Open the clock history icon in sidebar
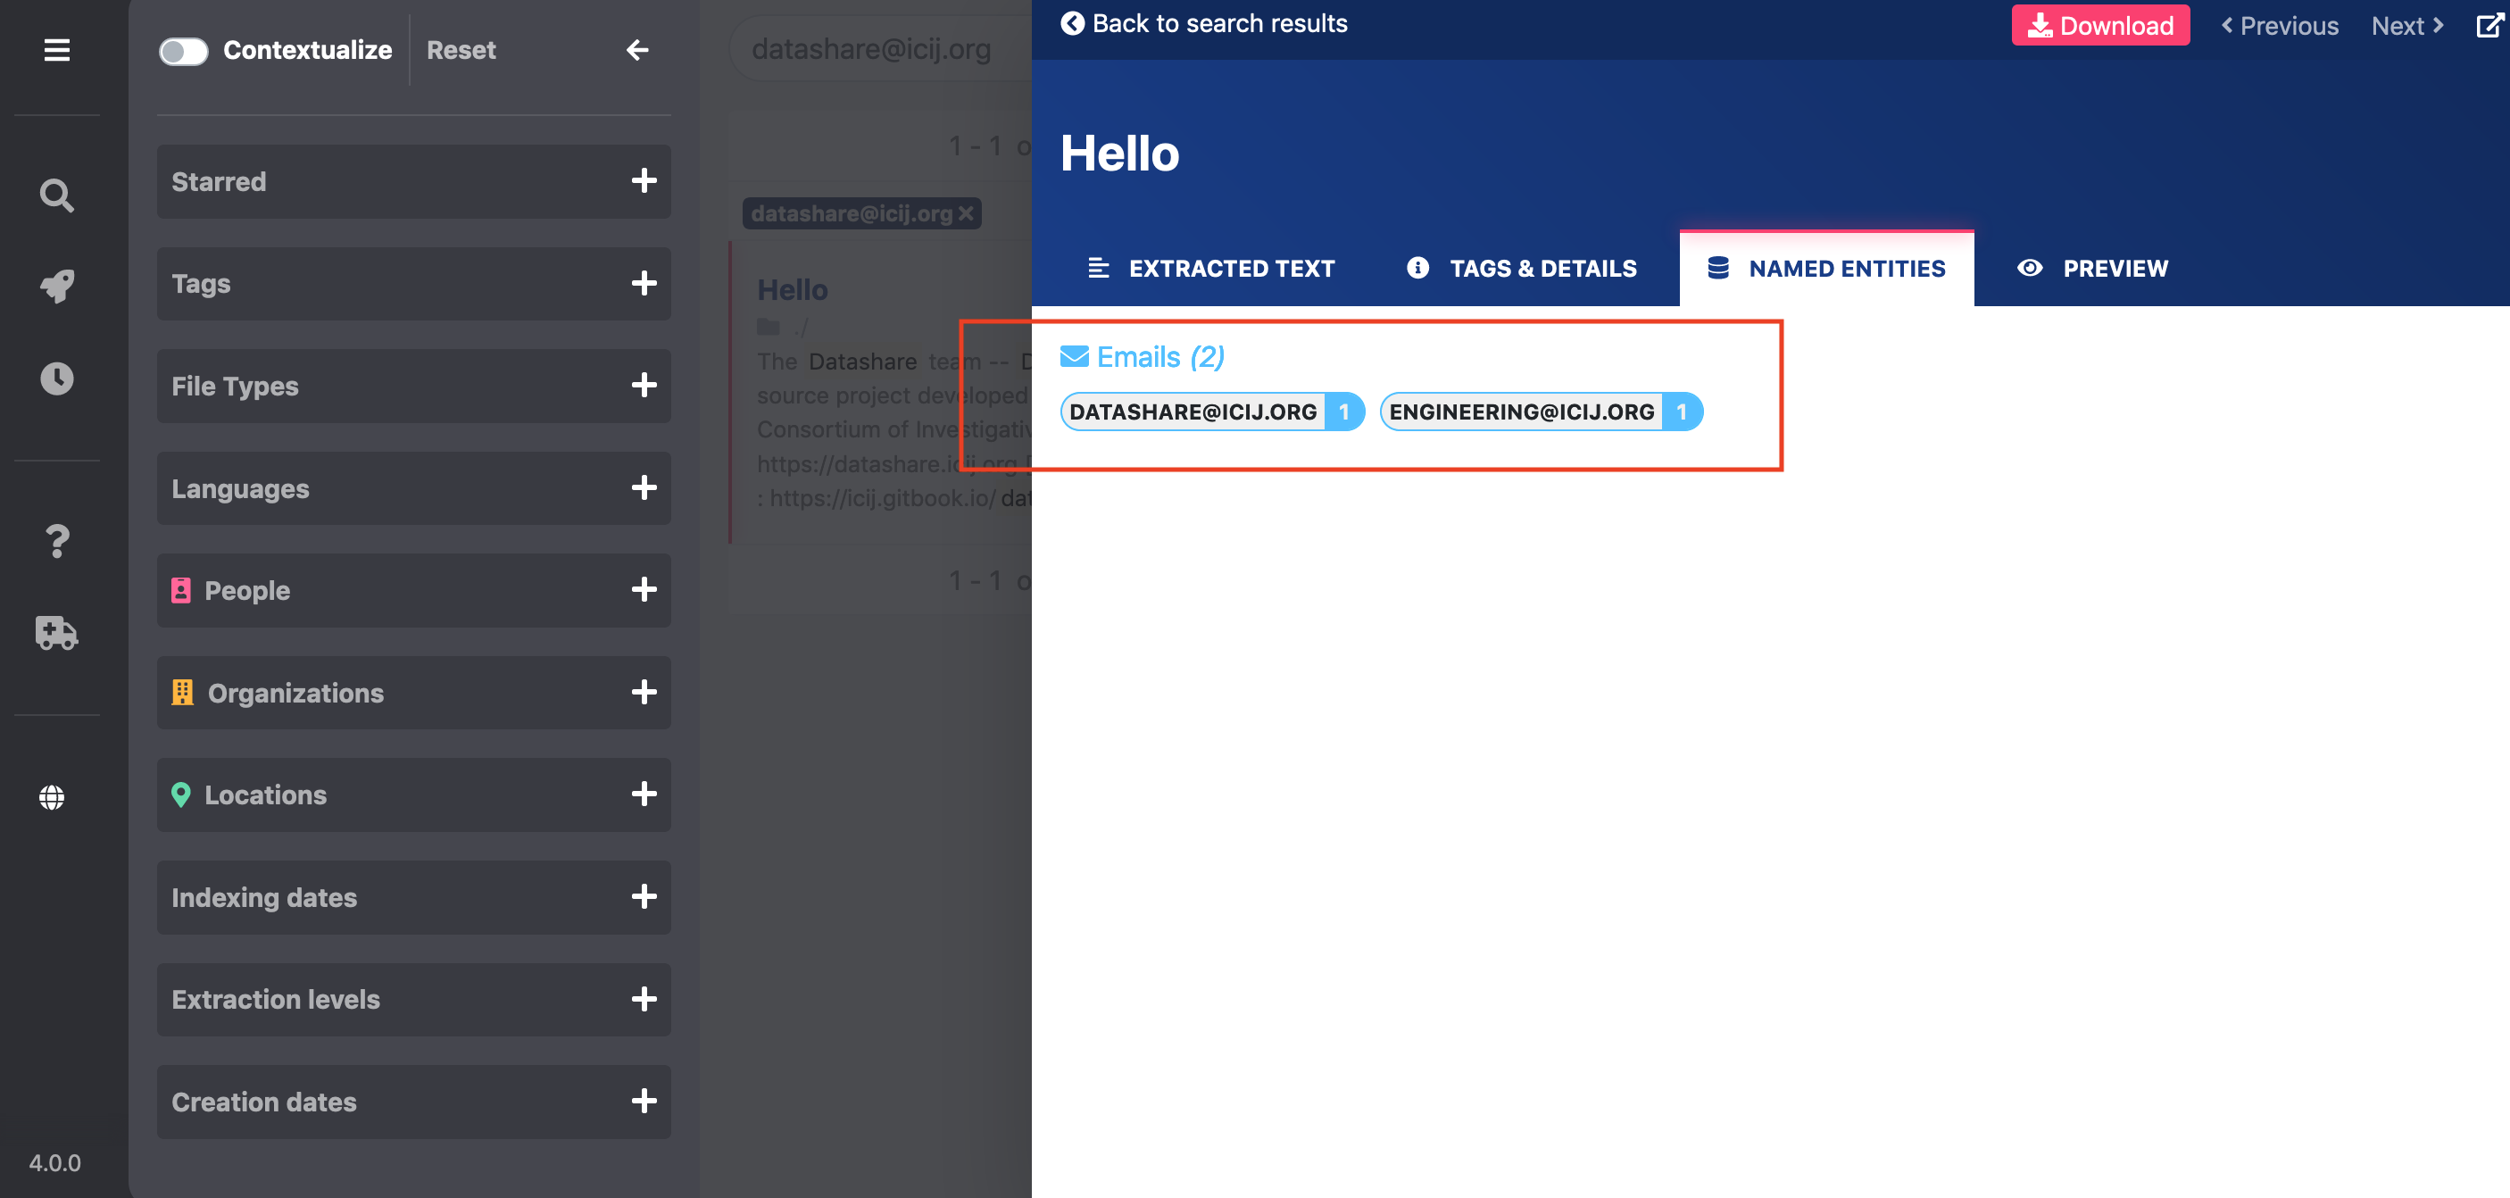2510x1198 pixels. coord(56,379)
